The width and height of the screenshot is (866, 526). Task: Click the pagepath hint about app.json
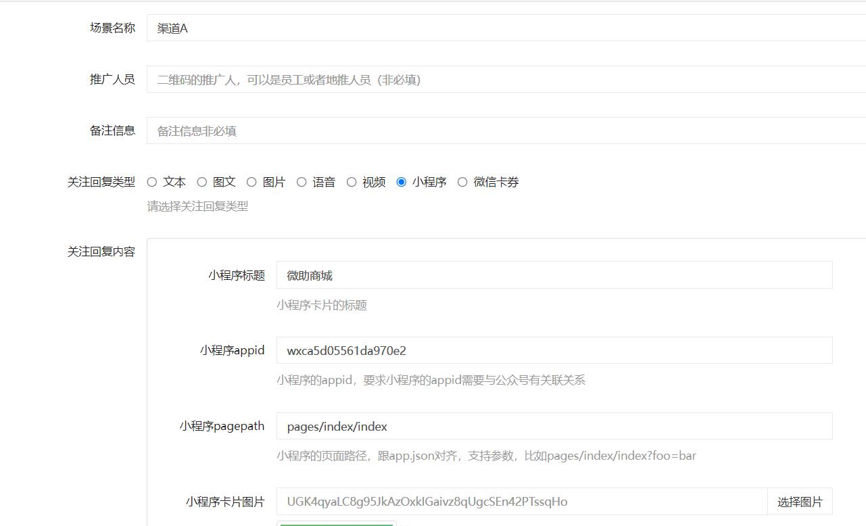486,456
